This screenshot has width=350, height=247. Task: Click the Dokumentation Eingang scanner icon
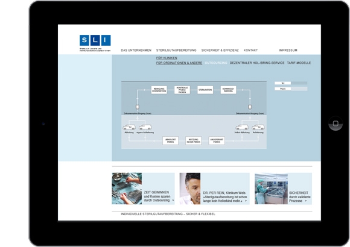tap(138, 107)
